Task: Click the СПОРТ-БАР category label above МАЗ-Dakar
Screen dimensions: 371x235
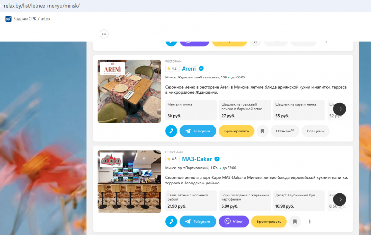Action: click(x=174, y=152)
